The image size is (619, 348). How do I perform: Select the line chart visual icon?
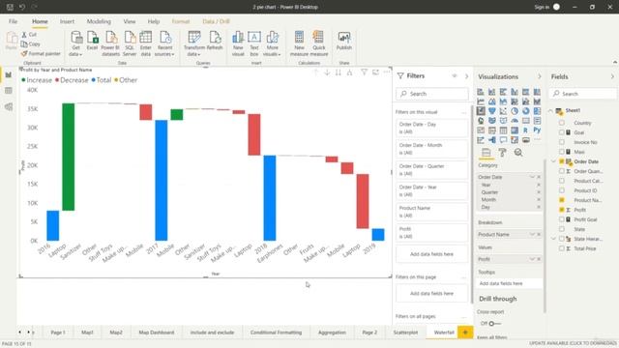click(481, 101)
